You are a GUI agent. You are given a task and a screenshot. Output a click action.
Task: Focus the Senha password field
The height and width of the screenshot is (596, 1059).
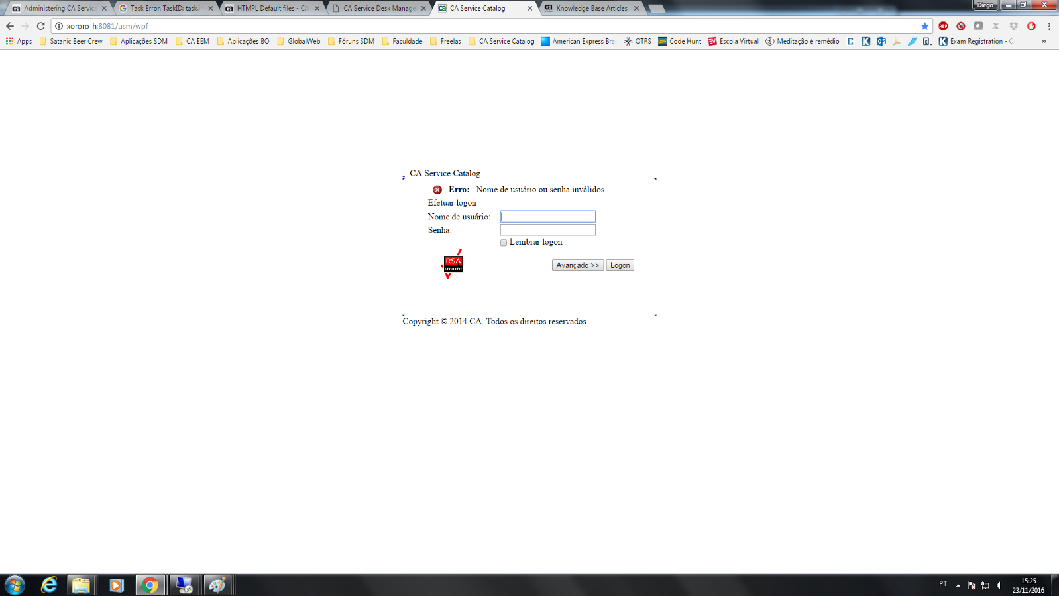click(x=548, y=230)
